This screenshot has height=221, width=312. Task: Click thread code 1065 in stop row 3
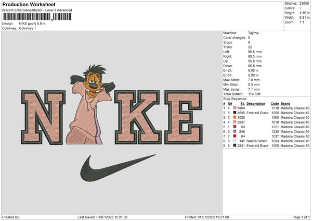(275, 117)
